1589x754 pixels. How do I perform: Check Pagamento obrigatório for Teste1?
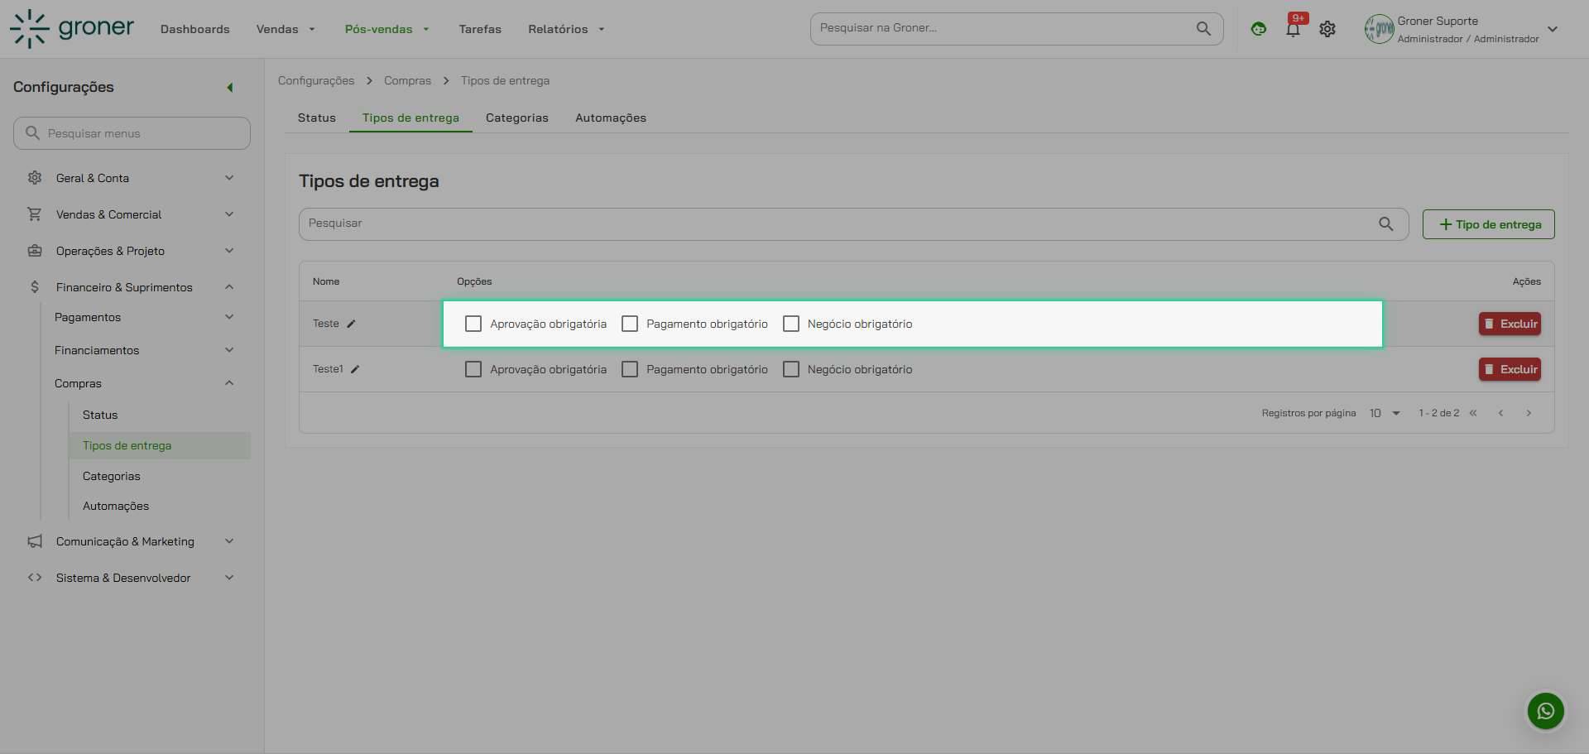pyautogui.click(x=630, y=369)
